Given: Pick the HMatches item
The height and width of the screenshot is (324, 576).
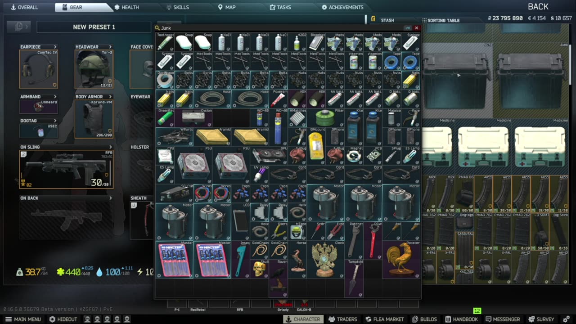Looking at the screenshot, I should point(297,117).
